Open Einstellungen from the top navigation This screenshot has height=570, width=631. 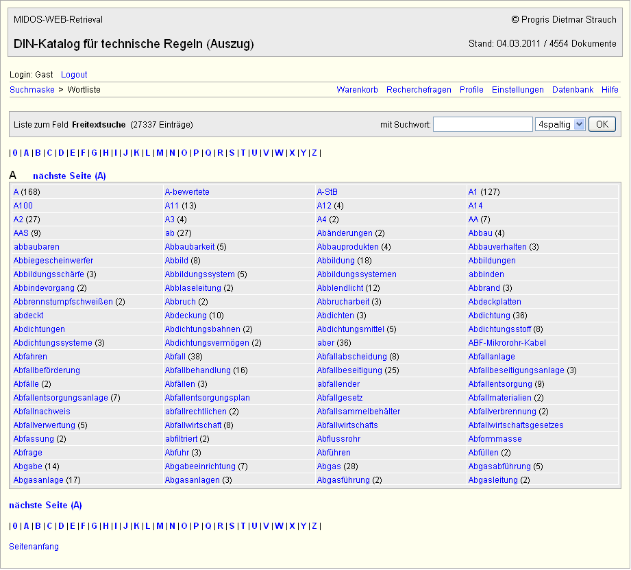(517, 90)
